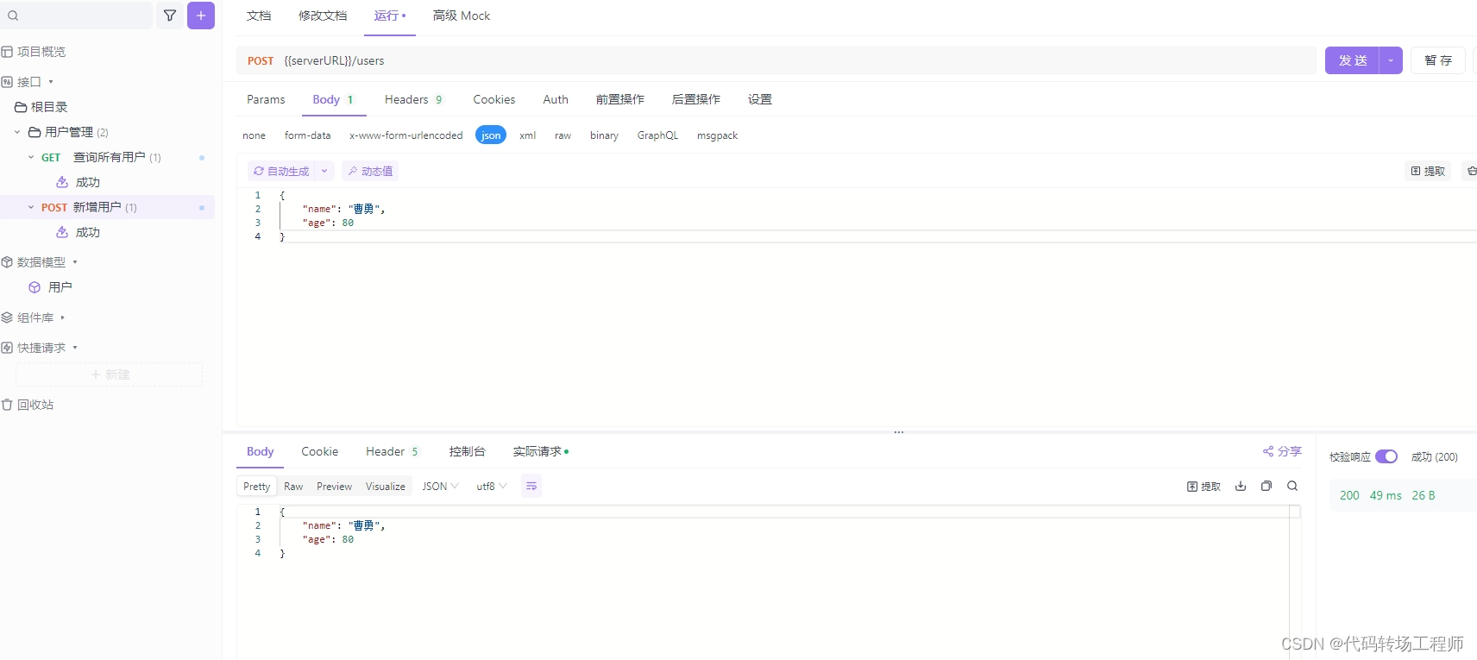This screenshot has height=660, width=1477.
Task: Select raw body type
Action: (x=563, y=135)
